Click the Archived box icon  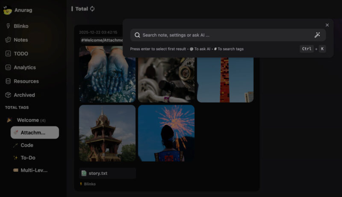pos(8,95)
